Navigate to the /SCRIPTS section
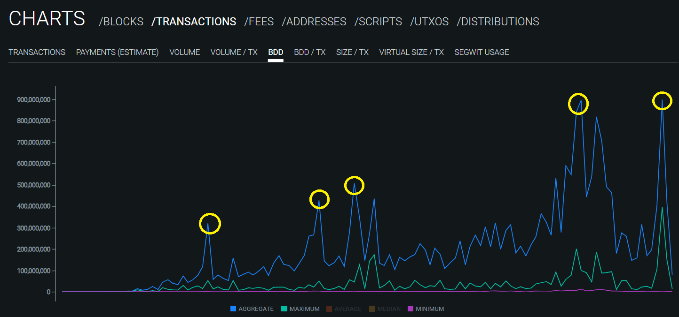This screenshot has width=679, height=317. click(x=378, y=22)
